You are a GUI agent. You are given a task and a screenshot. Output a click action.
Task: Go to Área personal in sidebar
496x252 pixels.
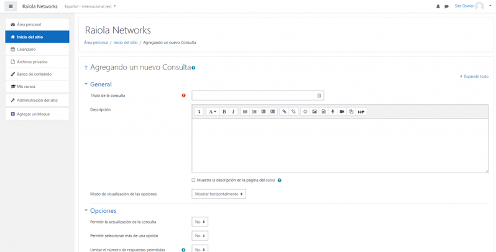[37, 24]
